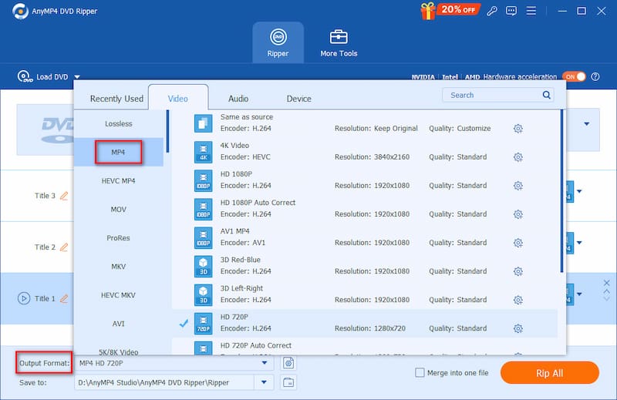The height and width of the screenshot is (400, 617).
Task: Open settings gear for Same as source
Action: pyautogui.click(x=518, y=129)
